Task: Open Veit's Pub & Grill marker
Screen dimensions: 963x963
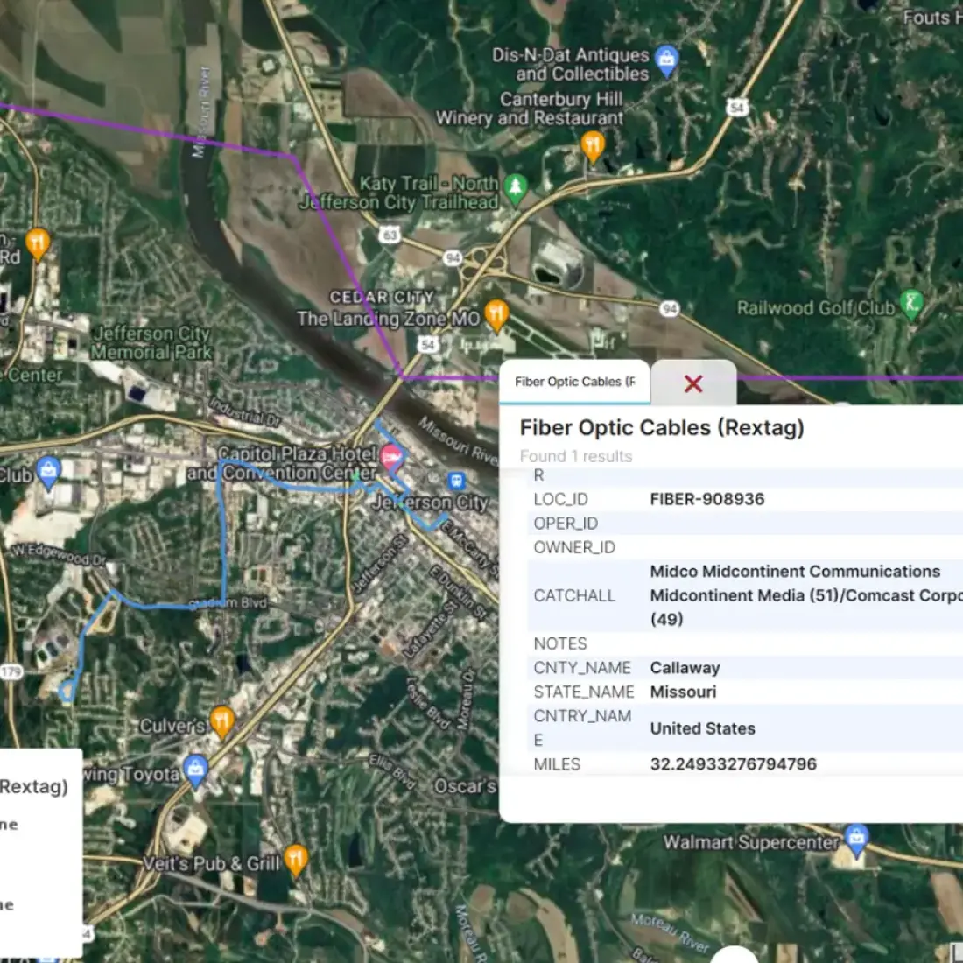Action: [296, 860]
